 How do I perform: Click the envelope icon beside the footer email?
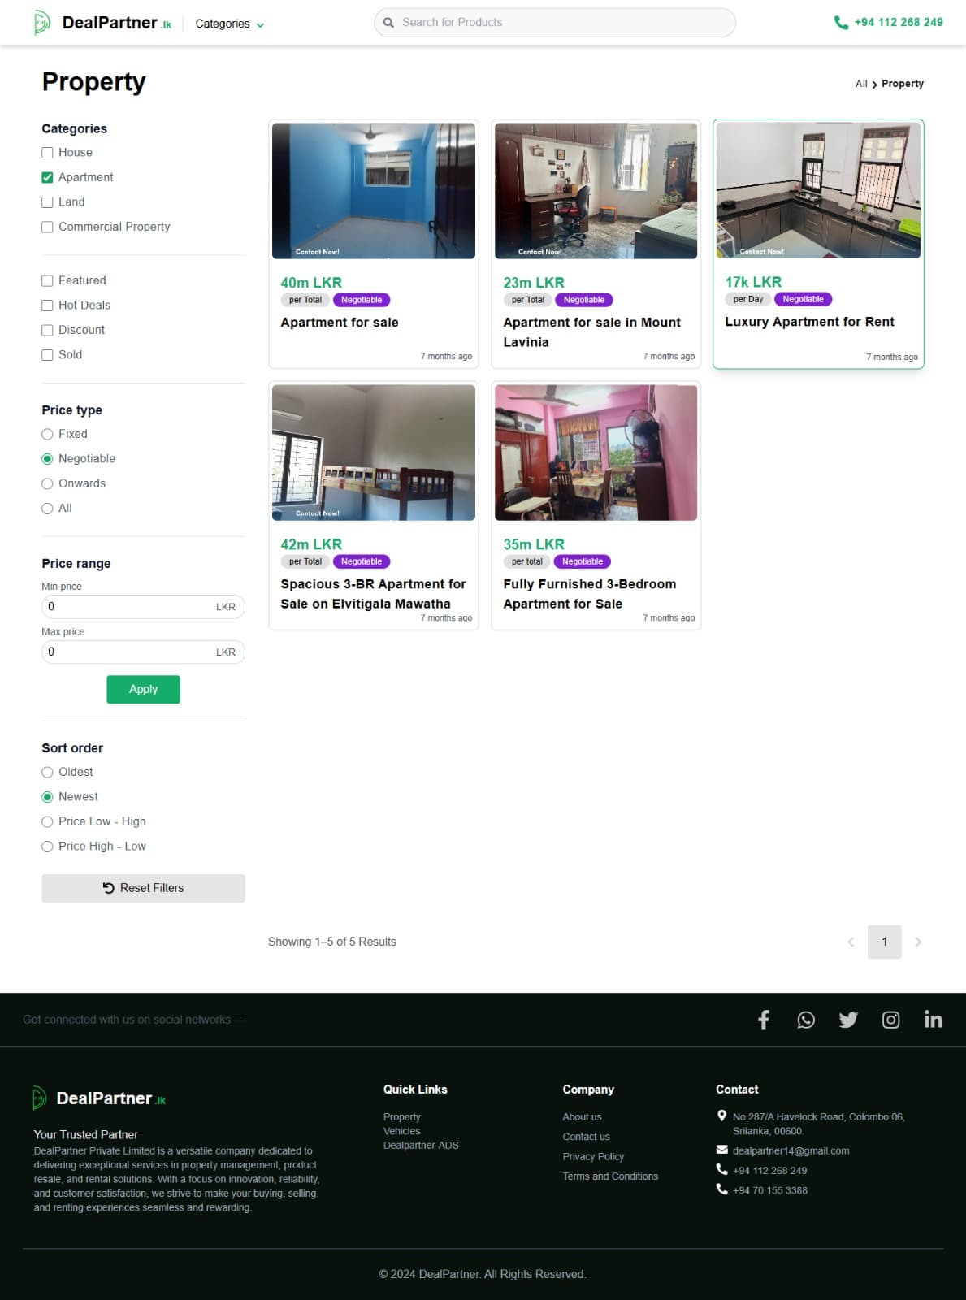point(721,1150)
